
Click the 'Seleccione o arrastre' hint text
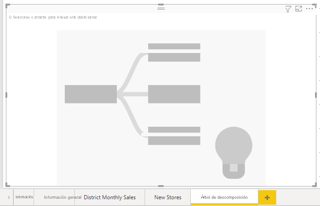click(53, 17)
